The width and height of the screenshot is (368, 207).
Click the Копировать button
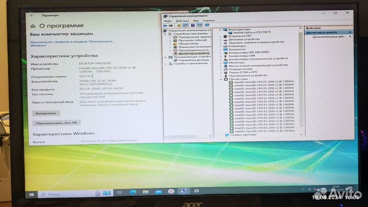pos(46,113)
